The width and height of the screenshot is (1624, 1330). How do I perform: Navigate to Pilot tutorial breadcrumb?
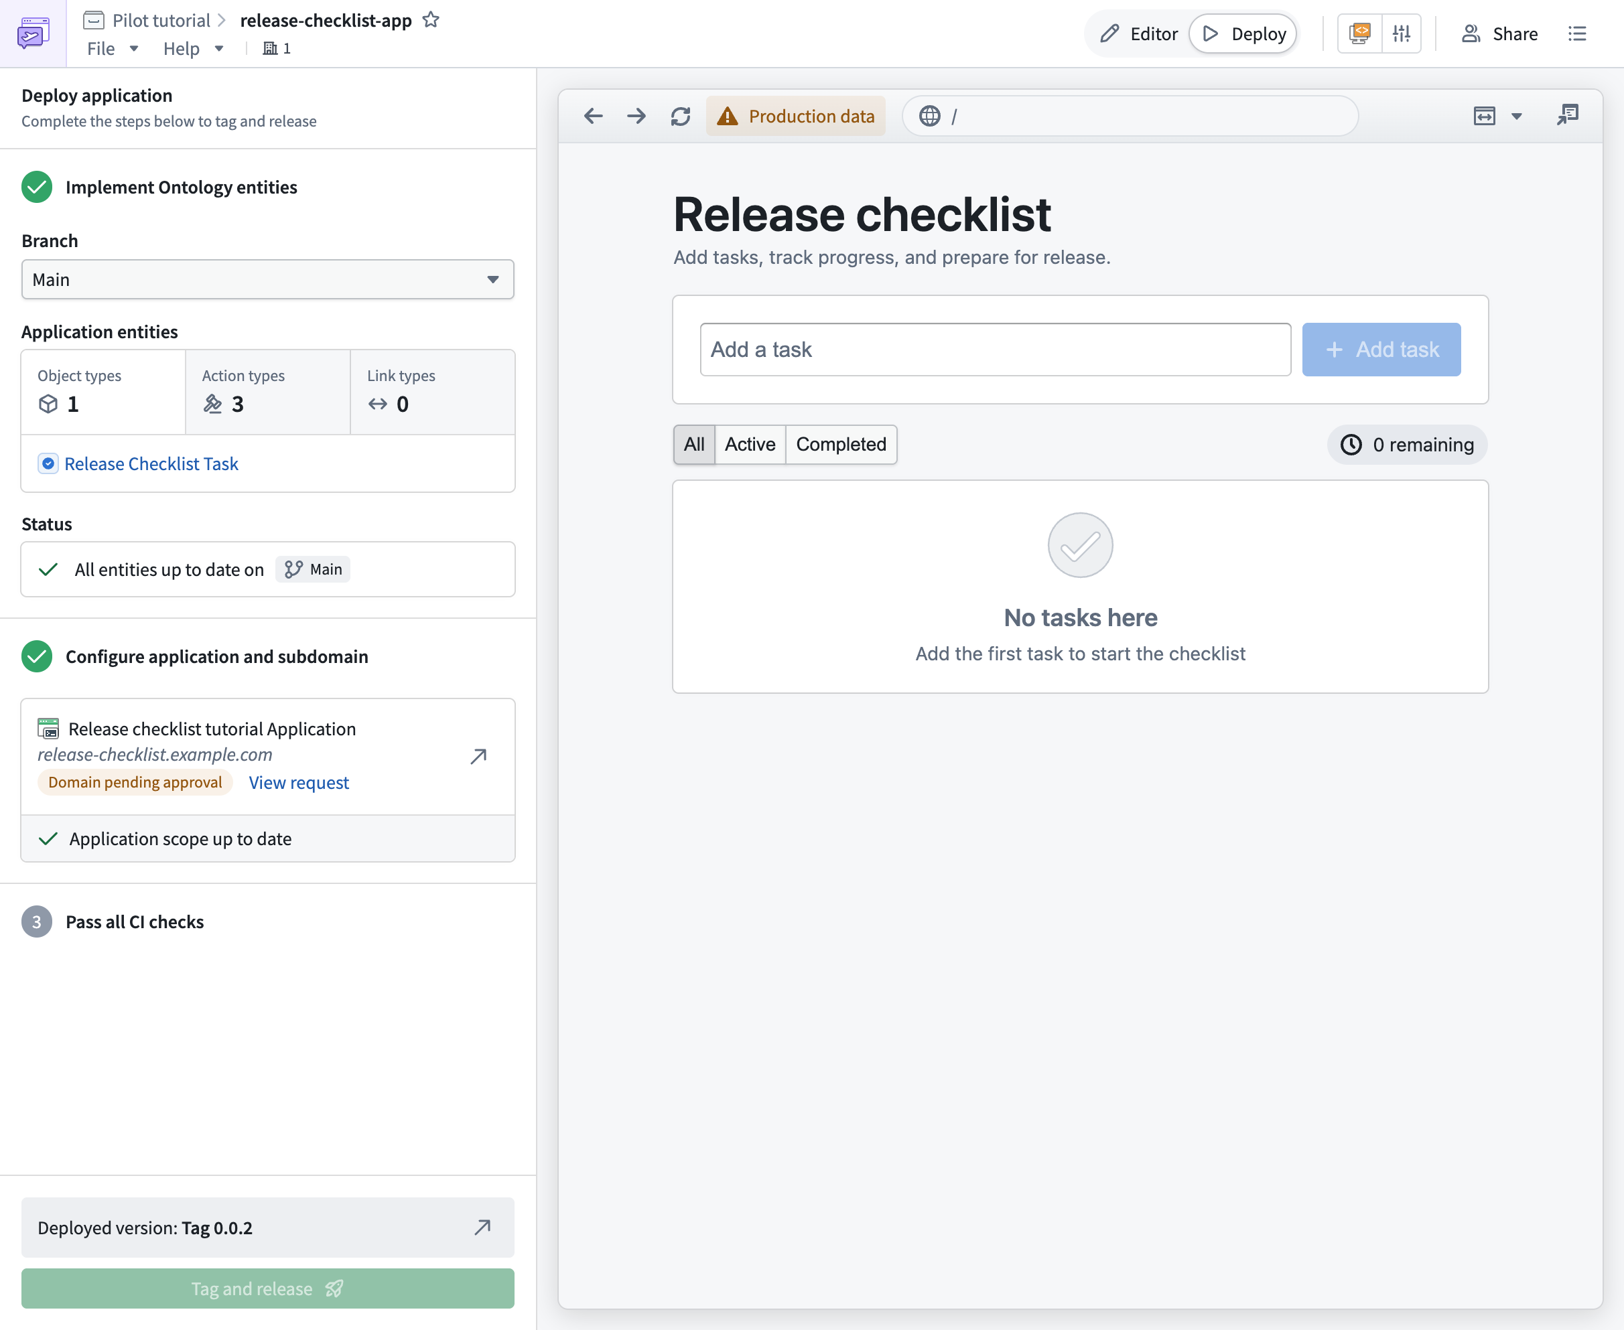click(161, 20)
